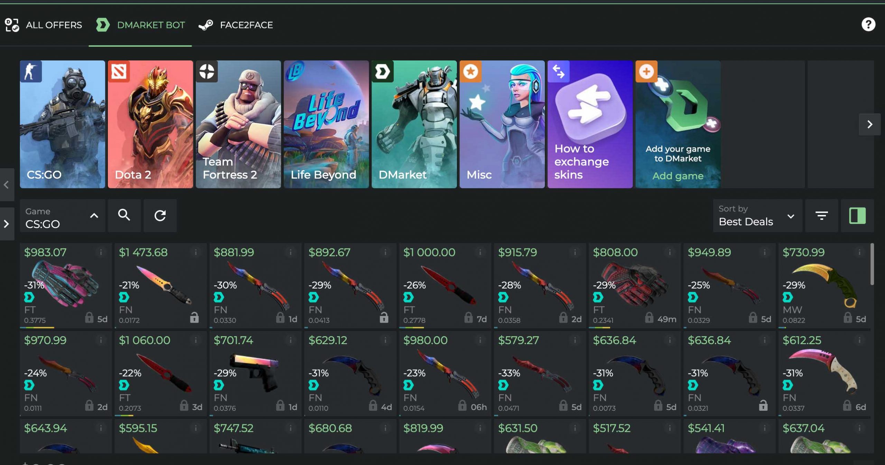
Task: Open the filter options icon
Action: (821, 216)
